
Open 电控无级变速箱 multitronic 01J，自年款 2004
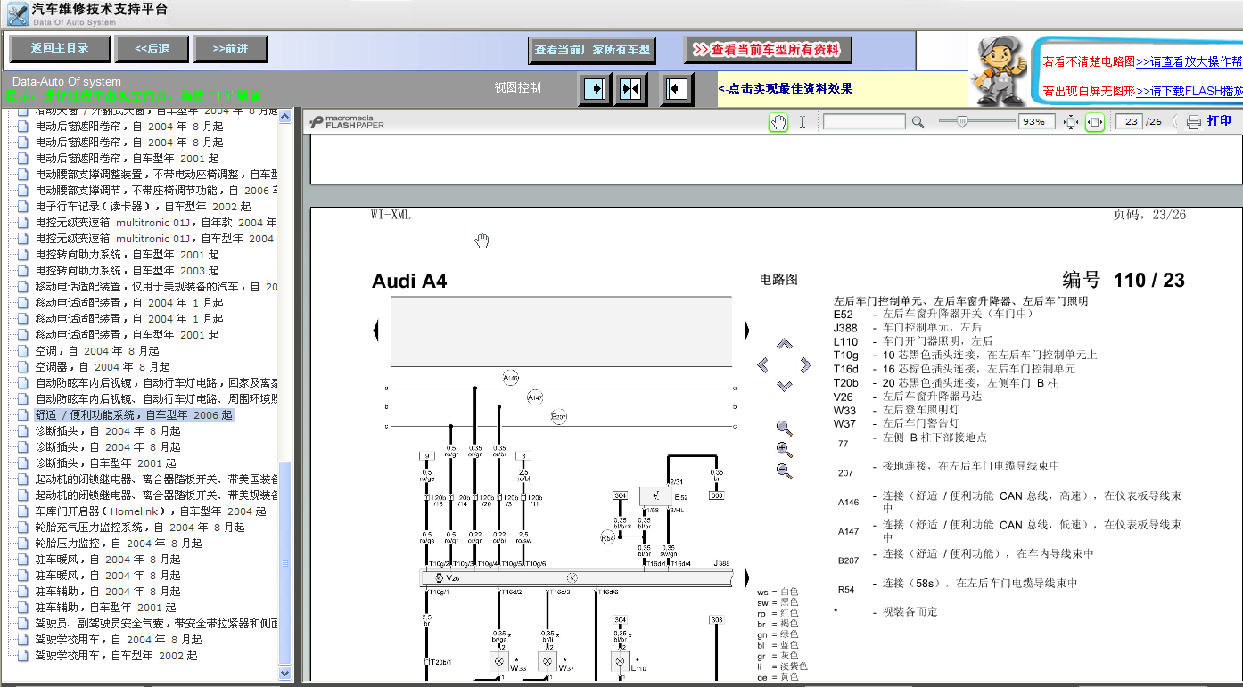tap(157, 223)
